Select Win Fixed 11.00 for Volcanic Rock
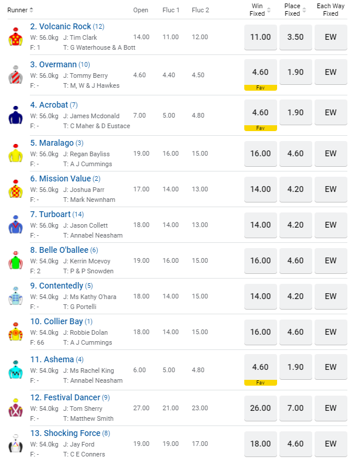This screenshot has height=460, width=355. pyautogui.click(x=260, y=37)
